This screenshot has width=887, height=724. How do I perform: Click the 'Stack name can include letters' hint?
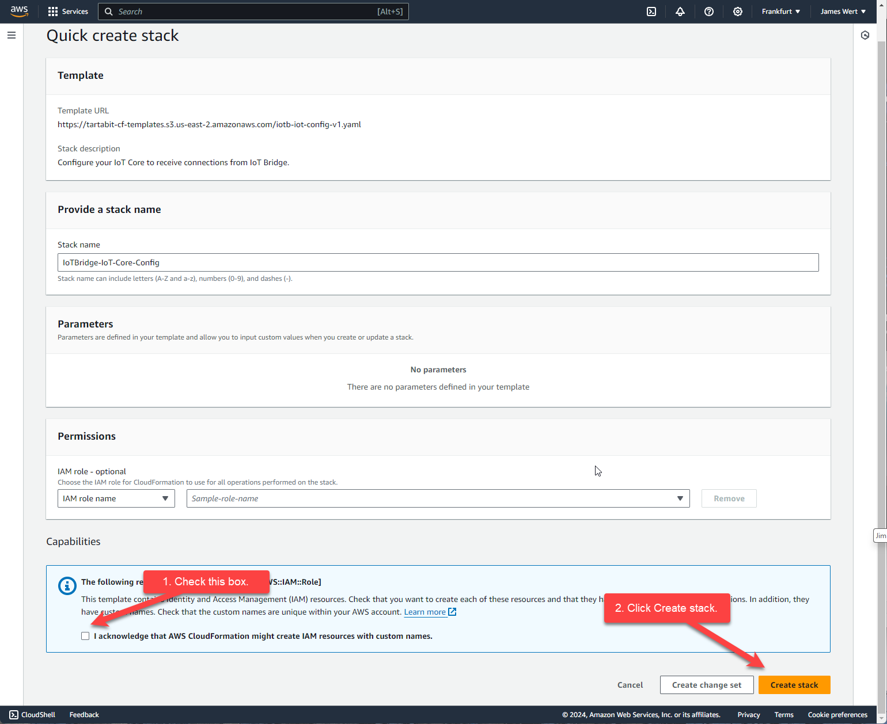tap(175, 279)
